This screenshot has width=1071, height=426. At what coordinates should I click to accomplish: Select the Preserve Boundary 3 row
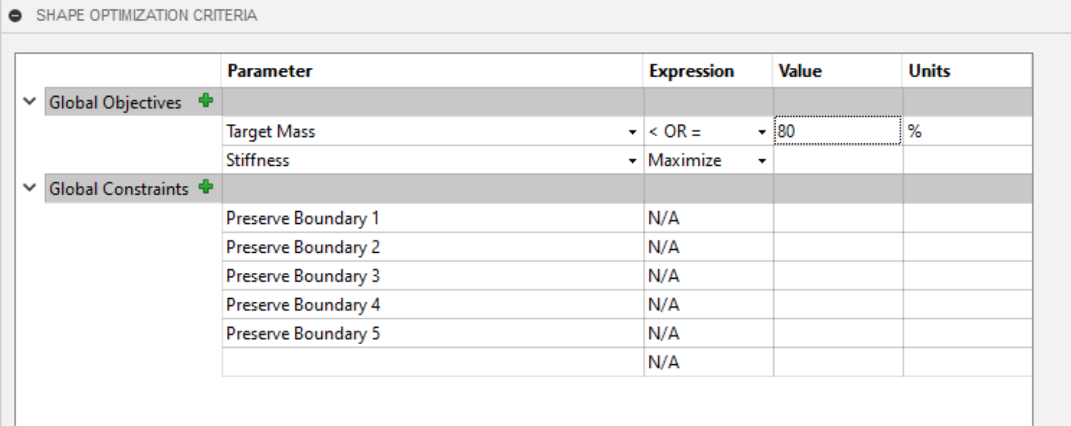pyautogui.click(x=627, y=276)
